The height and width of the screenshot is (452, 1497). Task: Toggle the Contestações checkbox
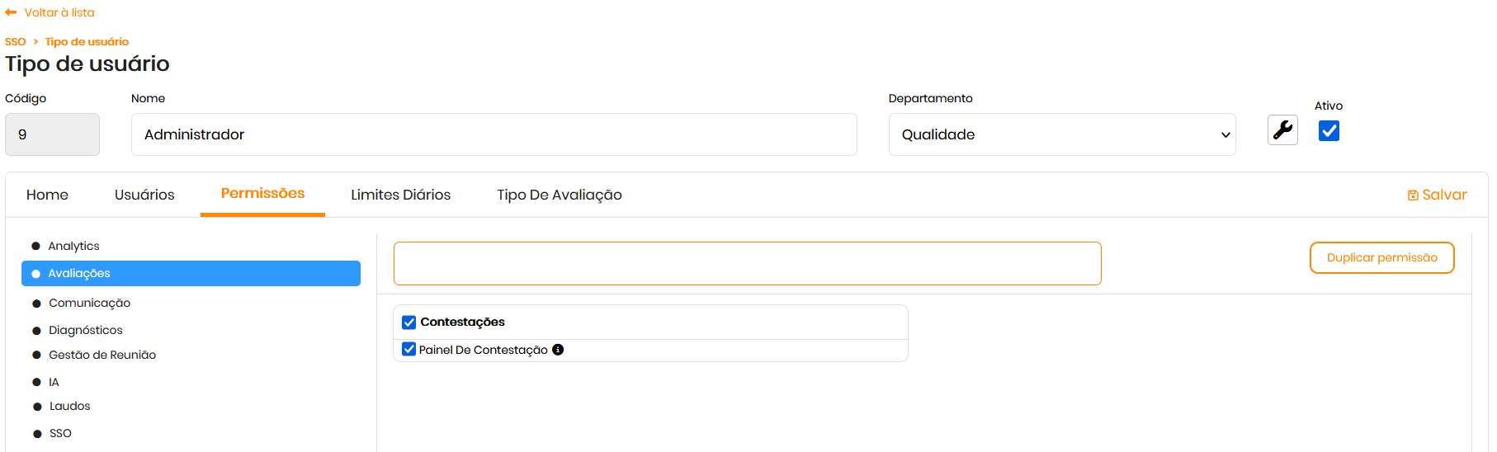409,323
